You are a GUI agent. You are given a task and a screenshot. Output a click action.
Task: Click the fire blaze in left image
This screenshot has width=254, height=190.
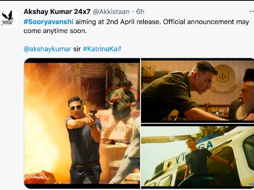coord(40,122)
